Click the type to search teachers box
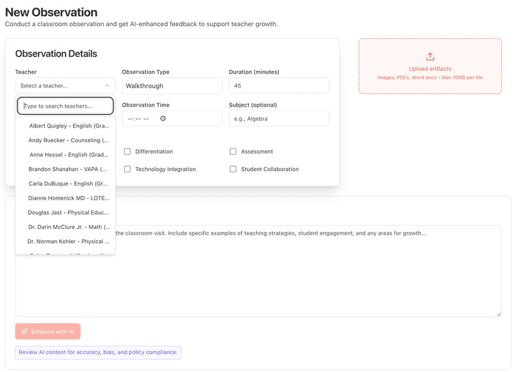Screen dimensions: 516x372 point(65,105)
